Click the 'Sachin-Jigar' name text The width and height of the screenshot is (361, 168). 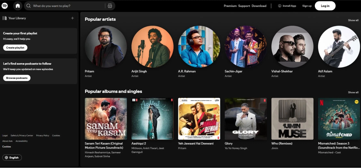tap(234, 71)
